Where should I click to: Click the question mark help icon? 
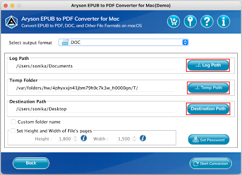(x=207, y=22)
